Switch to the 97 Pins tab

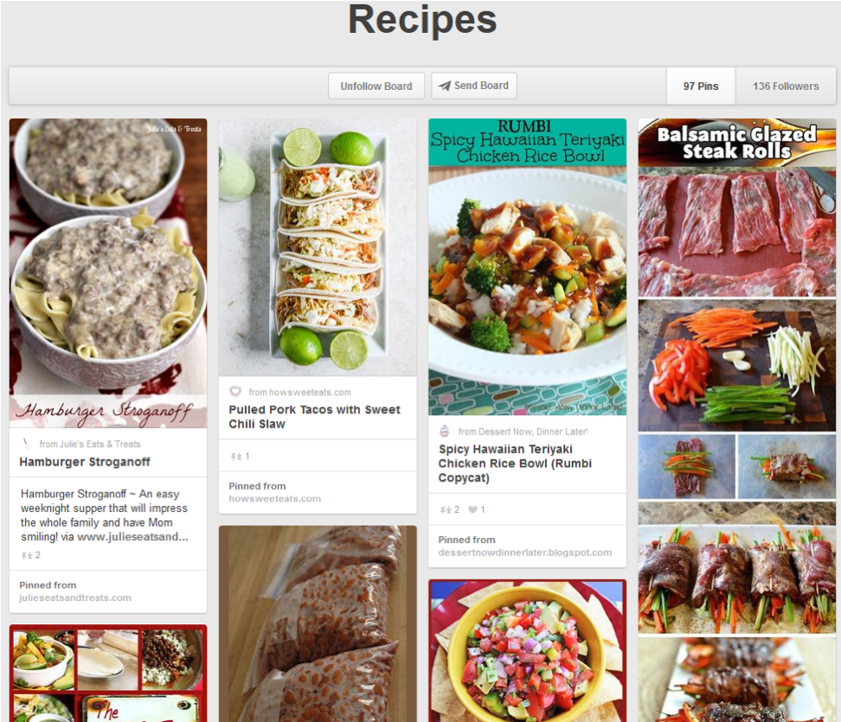coord(700,86)
